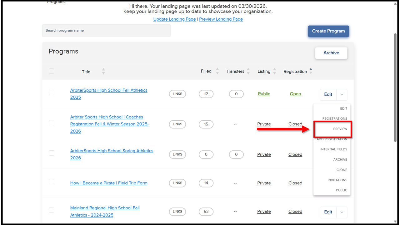Open INVITATIONS from the dropdown menu
Screen dimensions: 400x225
tap(337, 180)
